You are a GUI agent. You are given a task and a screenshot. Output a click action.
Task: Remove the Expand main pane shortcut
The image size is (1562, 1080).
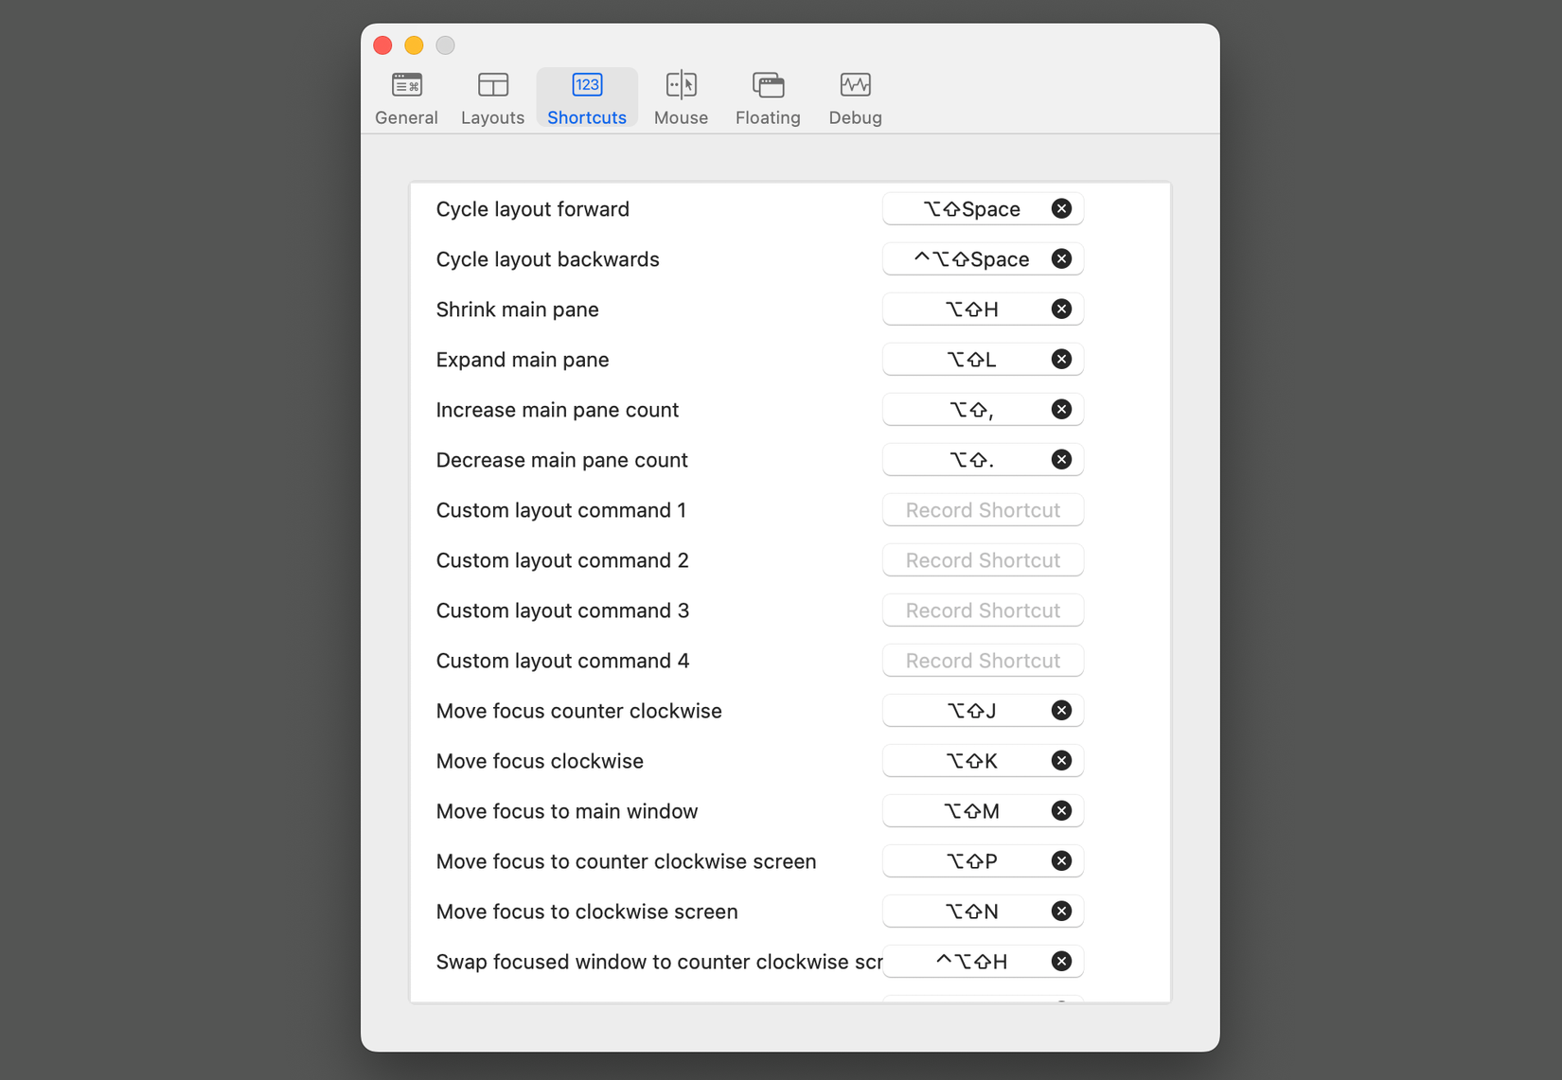click(x=1061, y=360)
